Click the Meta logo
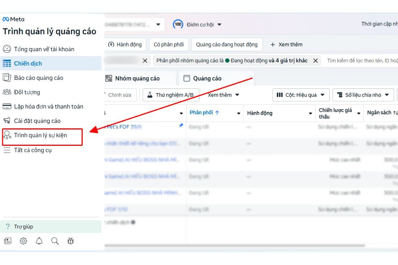398x265 pixels. pyautogui.click(x=13, y=19)
